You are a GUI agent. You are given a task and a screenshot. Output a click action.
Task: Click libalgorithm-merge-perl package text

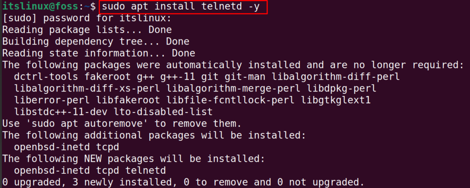[x=234, y=89]
